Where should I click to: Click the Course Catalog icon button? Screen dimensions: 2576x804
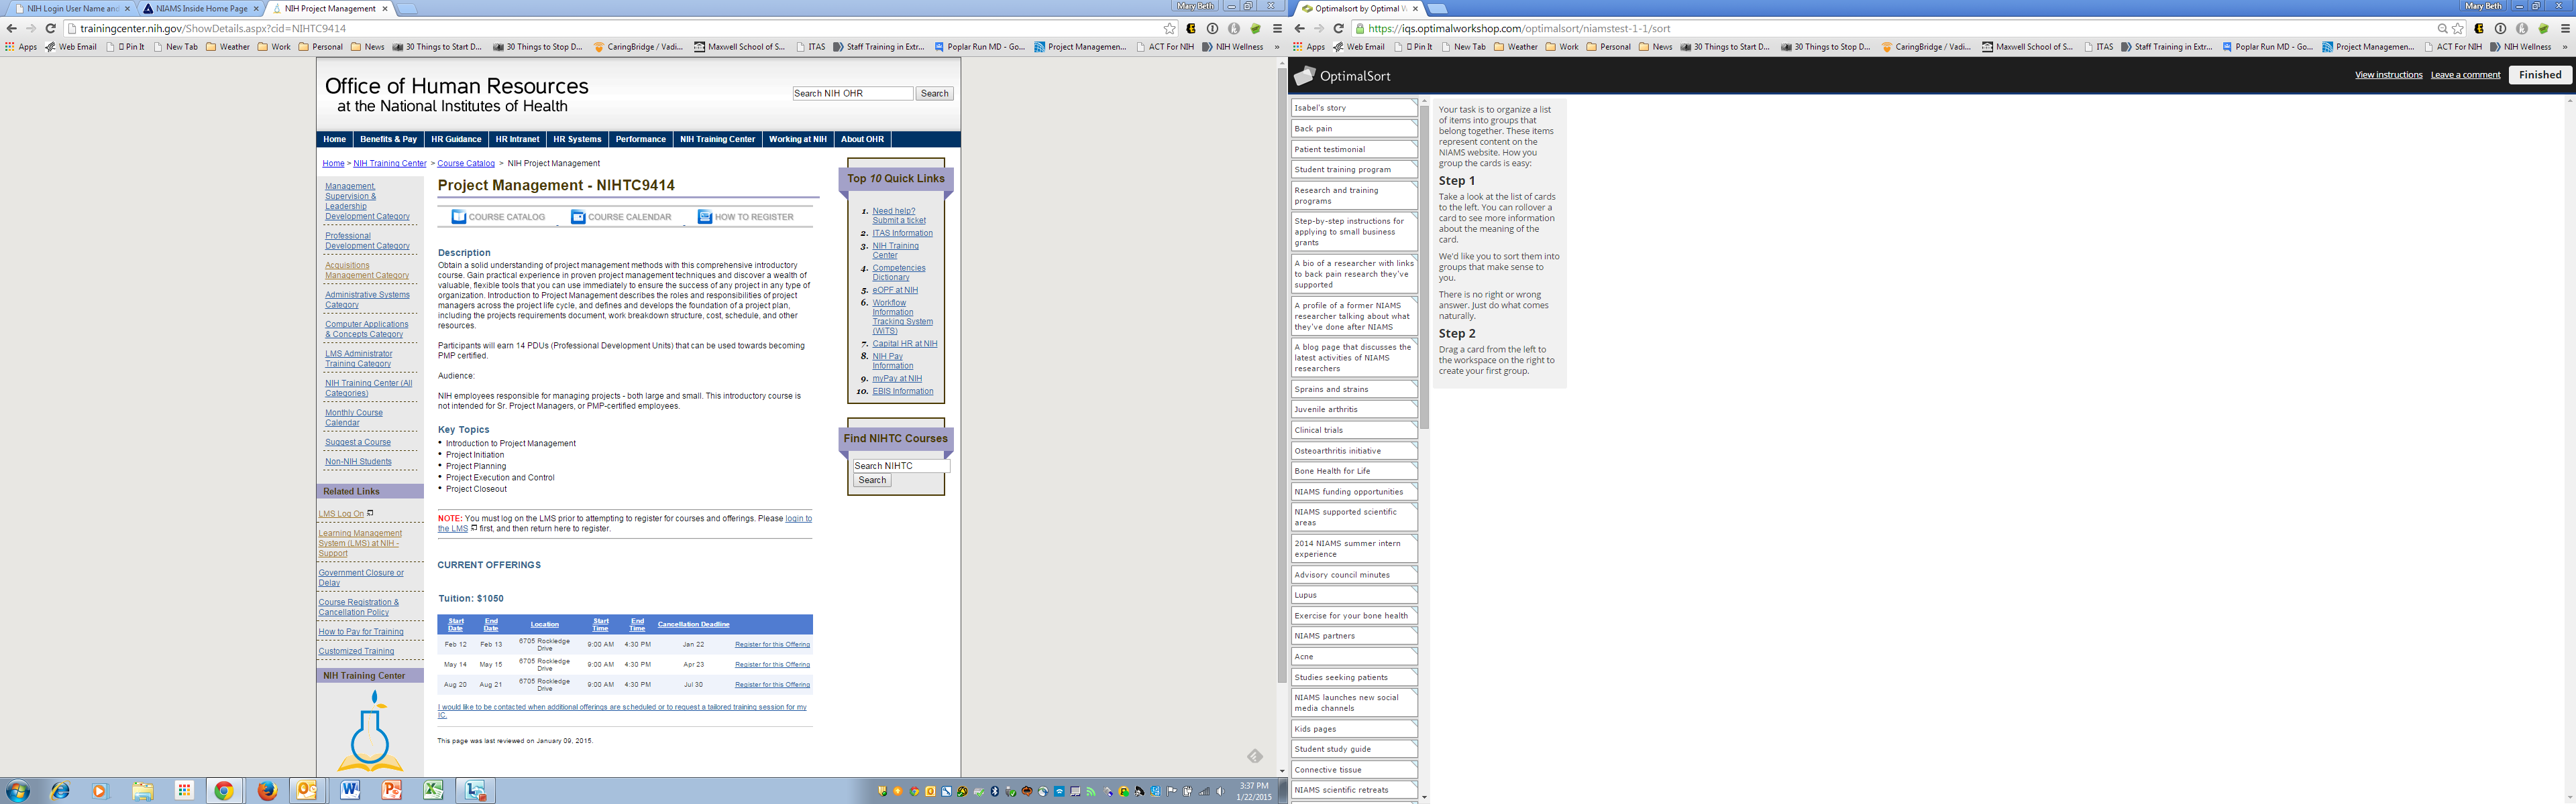pyautogui.click(x=459, y=216)
